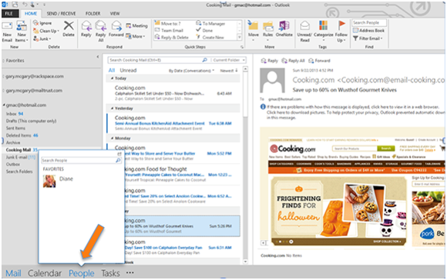Open the Archive folder
The height and width of the screenshot is (280, 447).
[x=13, y=142]
